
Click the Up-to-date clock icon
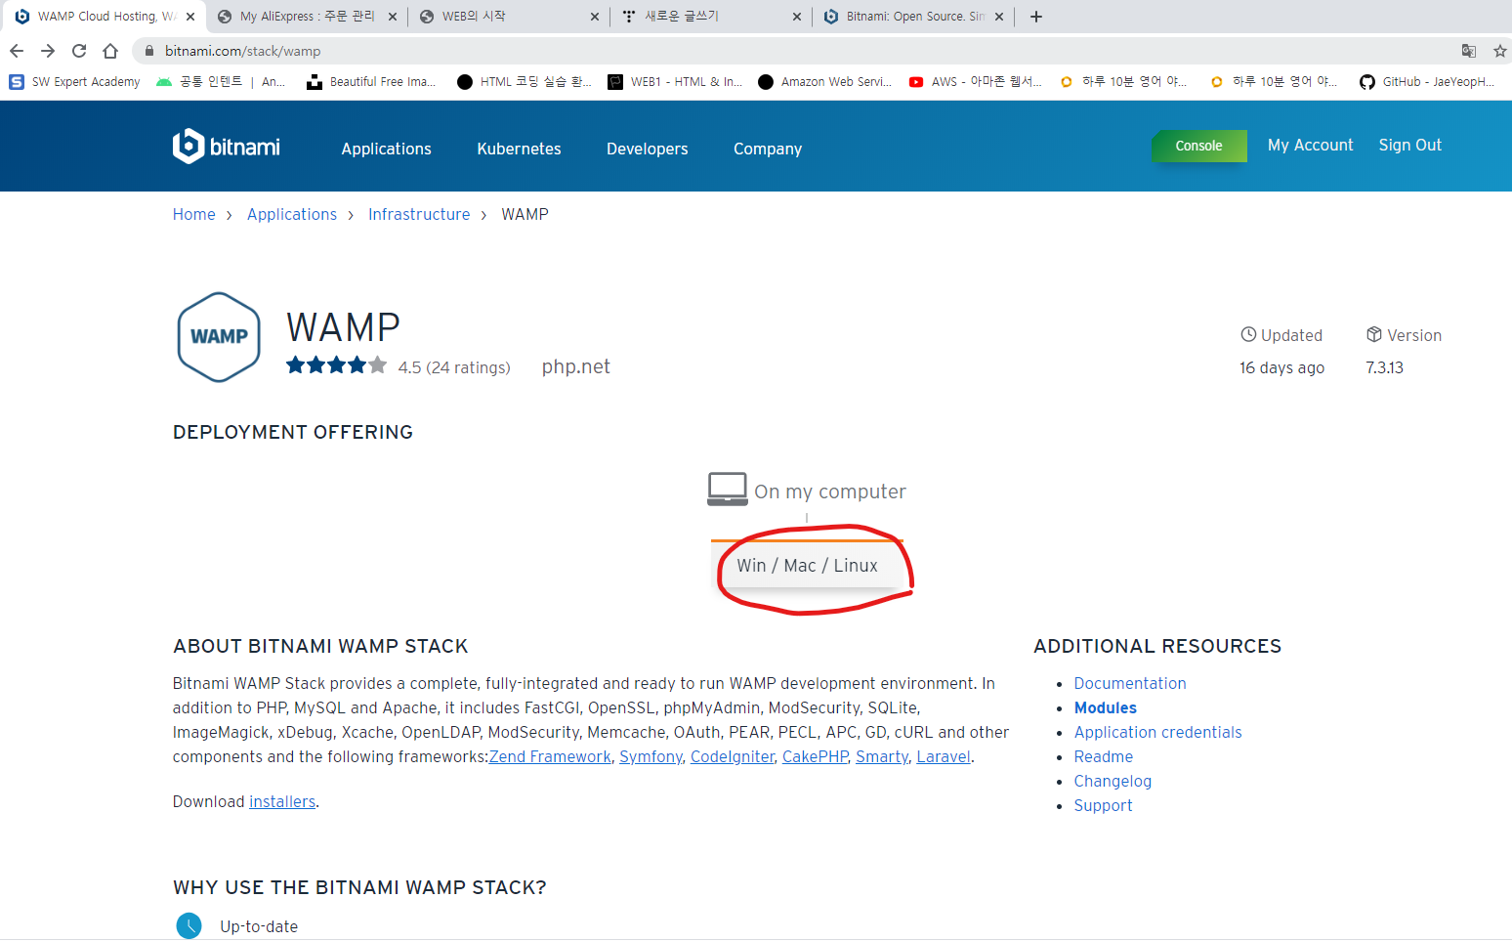(189, 925)
